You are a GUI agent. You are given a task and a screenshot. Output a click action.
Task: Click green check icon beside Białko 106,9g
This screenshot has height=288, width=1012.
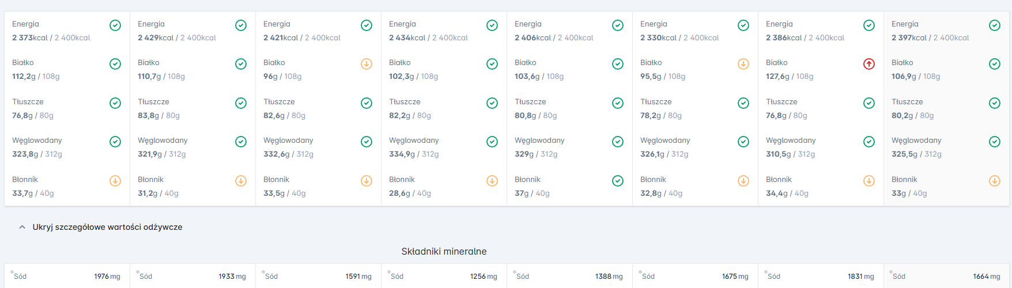coord(995,64)
